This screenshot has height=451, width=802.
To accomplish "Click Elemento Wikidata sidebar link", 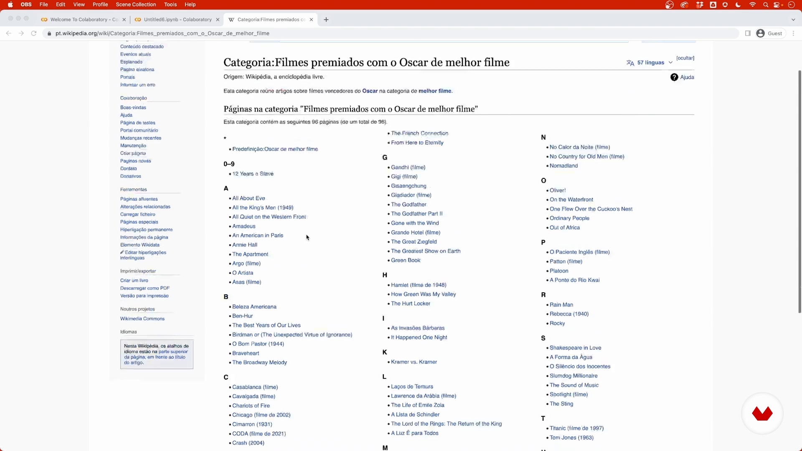I will [140, 245].
